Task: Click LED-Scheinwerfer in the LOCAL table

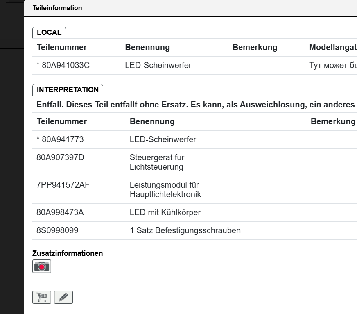Action: click(x=158, y=65)
